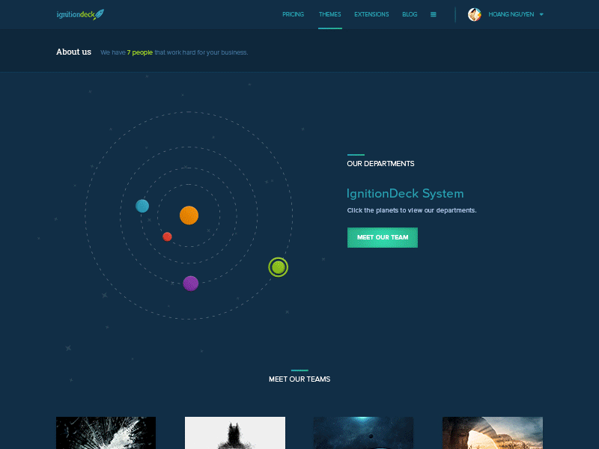Open the hamburger menu in the navigation bar

433,13
